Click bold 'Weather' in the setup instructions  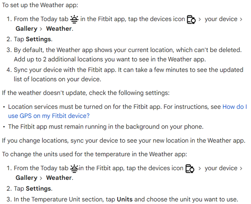(59, 29)
